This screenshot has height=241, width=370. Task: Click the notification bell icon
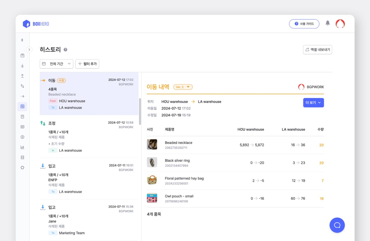click(x=328, y=23)
